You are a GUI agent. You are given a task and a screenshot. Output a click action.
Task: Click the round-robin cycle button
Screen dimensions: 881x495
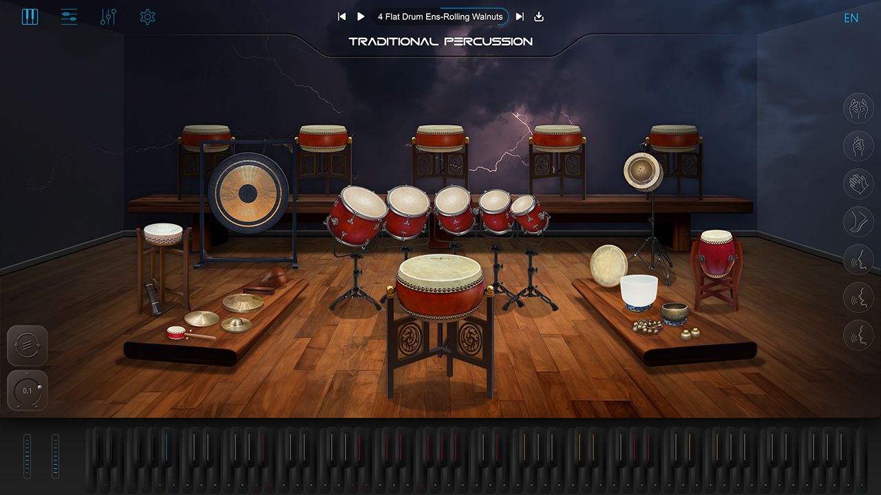(28, 346)
